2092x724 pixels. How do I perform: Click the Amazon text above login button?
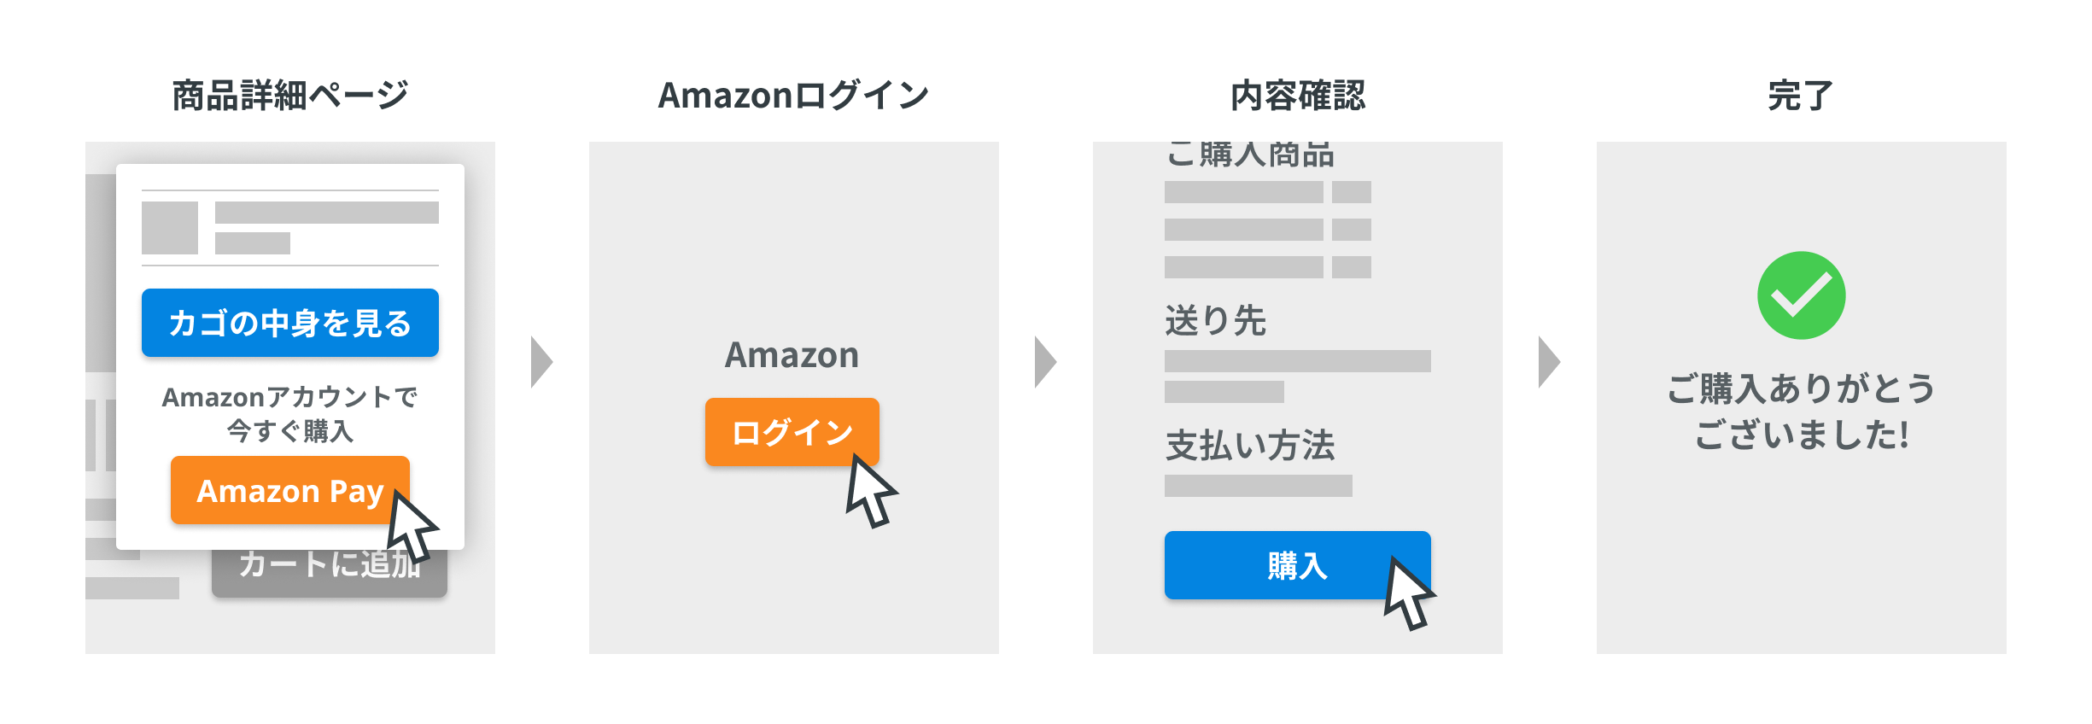[792, 355]
